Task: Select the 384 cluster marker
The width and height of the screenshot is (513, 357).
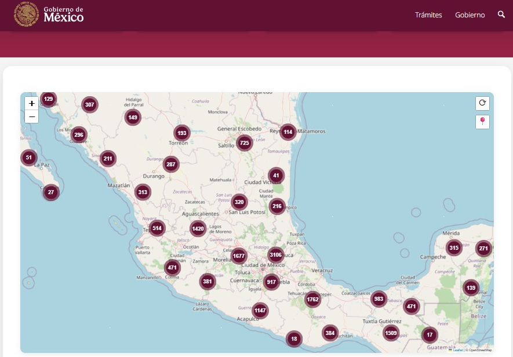Action: [x=330, y=333]
